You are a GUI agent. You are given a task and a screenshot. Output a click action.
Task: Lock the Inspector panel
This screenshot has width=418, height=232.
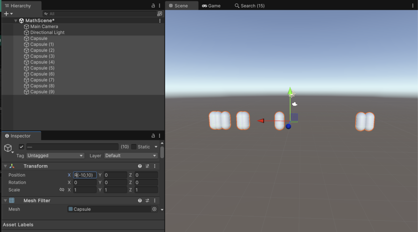(x=153, y=136)
